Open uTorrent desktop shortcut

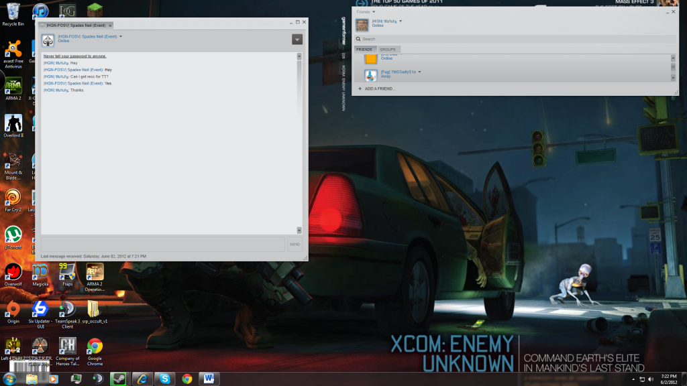pyautogui.click(x=13, y=238)
